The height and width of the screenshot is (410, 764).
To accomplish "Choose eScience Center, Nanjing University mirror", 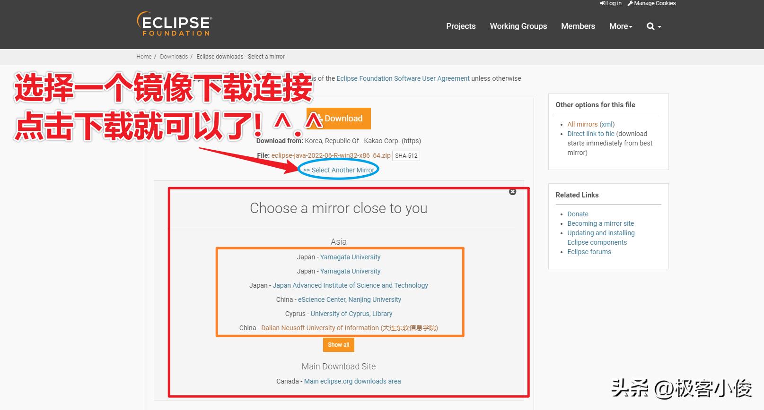I will point(349,299).
